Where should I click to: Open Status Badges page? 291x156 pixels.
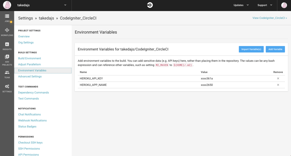pos(27,126)
